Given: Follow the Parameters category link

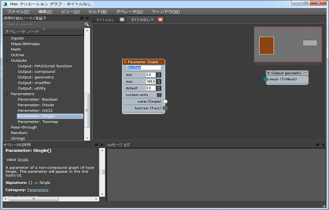Looking at the screenshot, I should (38, 190).
